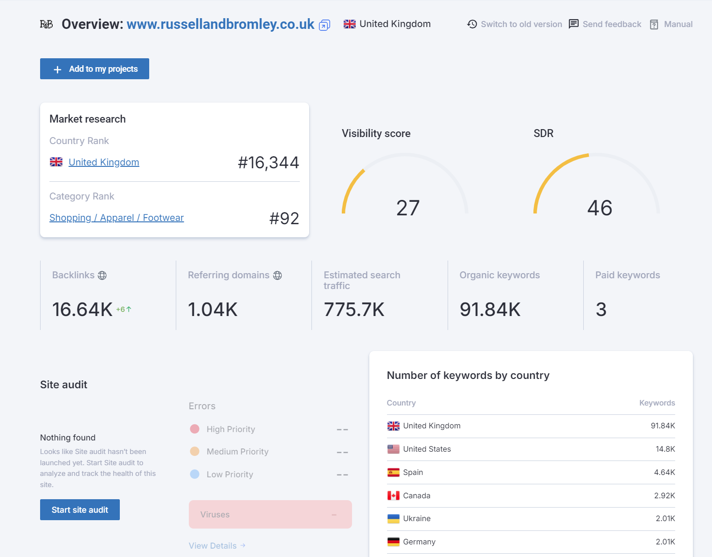The height and width of the screenshot is (557, 712).
Task: Follow the United Kingdom Country Rank link
Action: (x=104, y=162)
